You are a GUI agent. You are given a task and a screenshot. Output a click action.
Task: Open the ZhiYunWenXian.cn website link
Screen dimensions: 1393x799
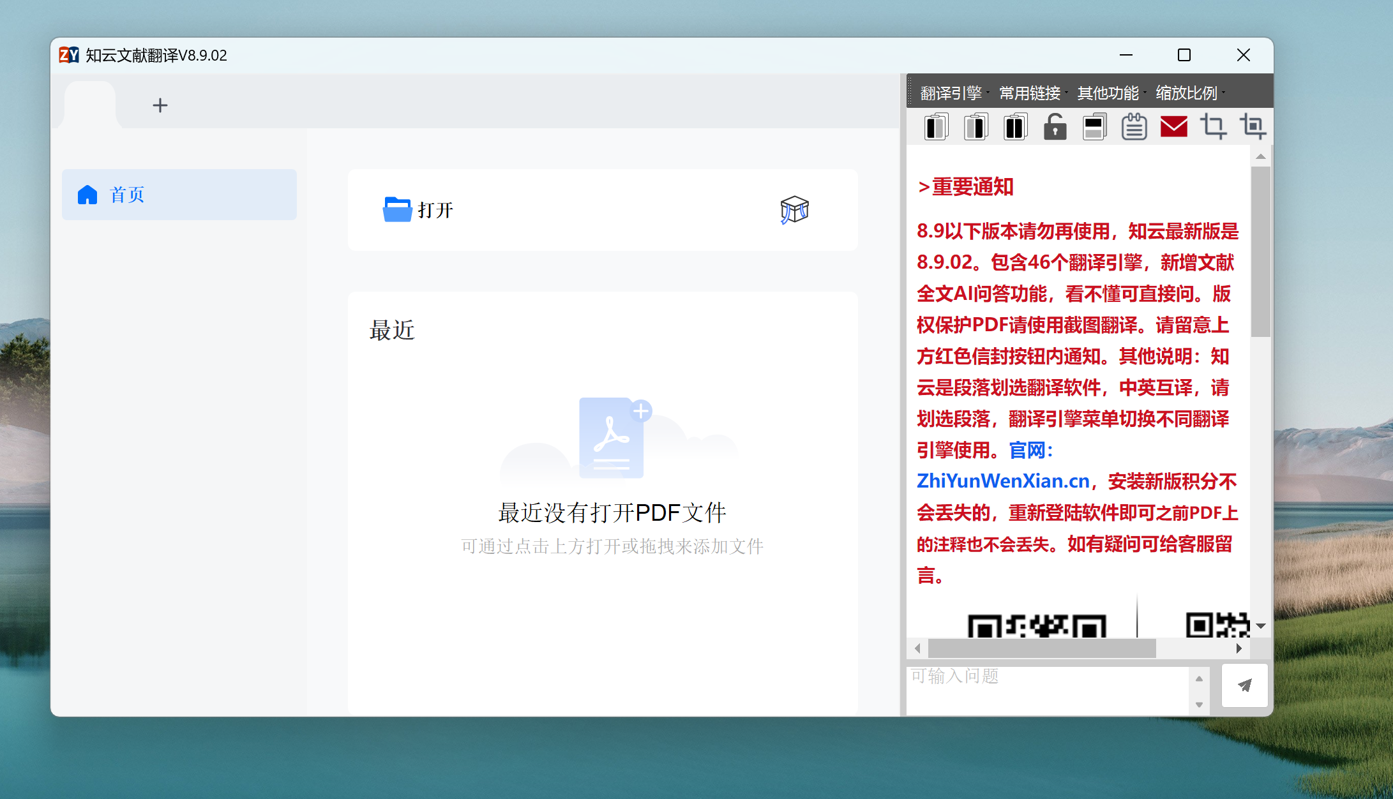click(x=1003, y=481)
